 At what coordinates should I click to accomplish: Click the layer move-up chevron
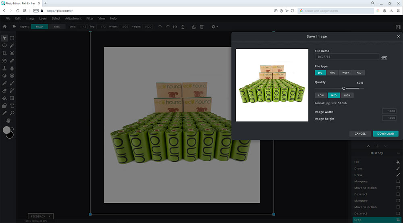click(x=369, y=146)
